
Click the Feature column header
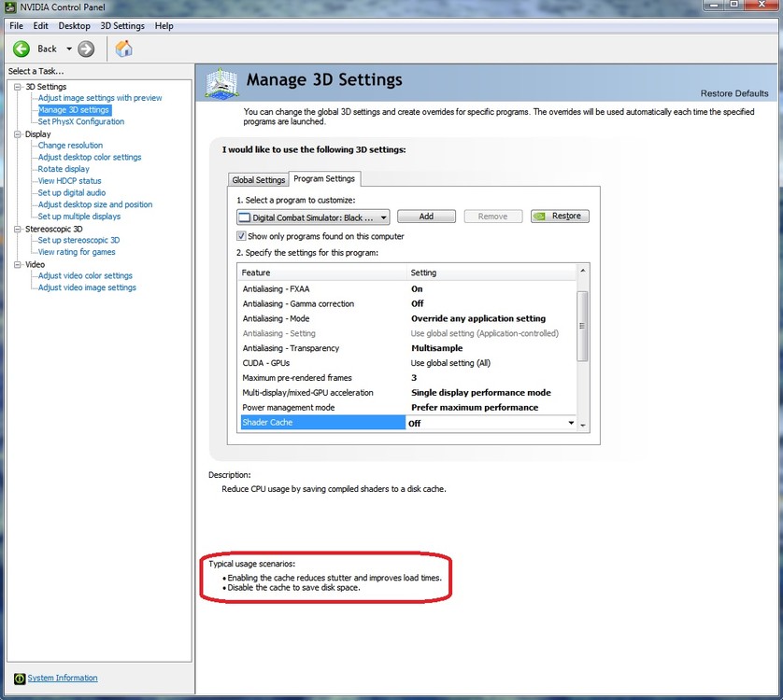click(322, 273)
